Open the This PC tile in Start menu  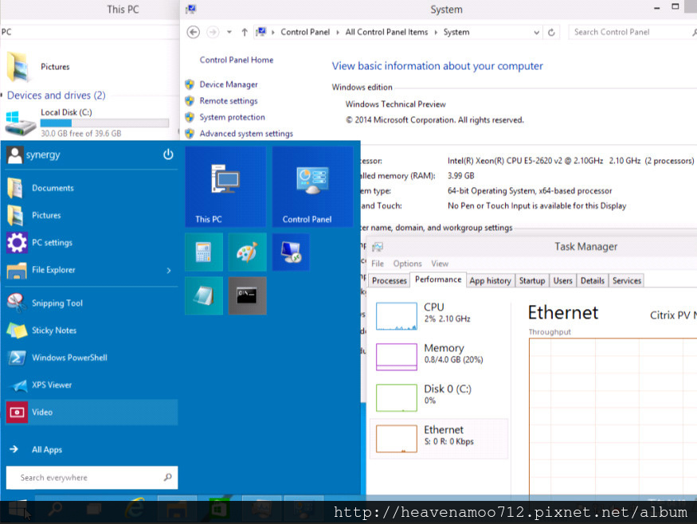[x=225, y=186]
